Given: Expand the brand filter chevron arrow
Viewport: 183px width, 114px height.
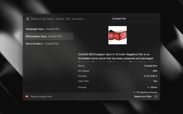Looking at the screenshot, I should click(x=154, y=19).
